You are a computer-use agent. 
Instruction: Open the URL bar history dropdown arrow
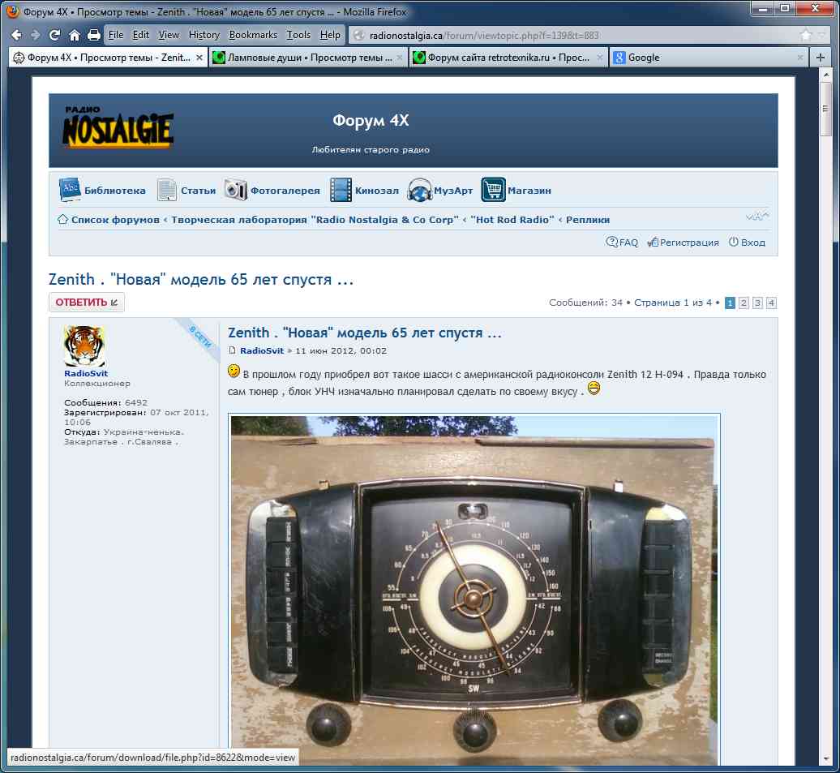[822, 36]
